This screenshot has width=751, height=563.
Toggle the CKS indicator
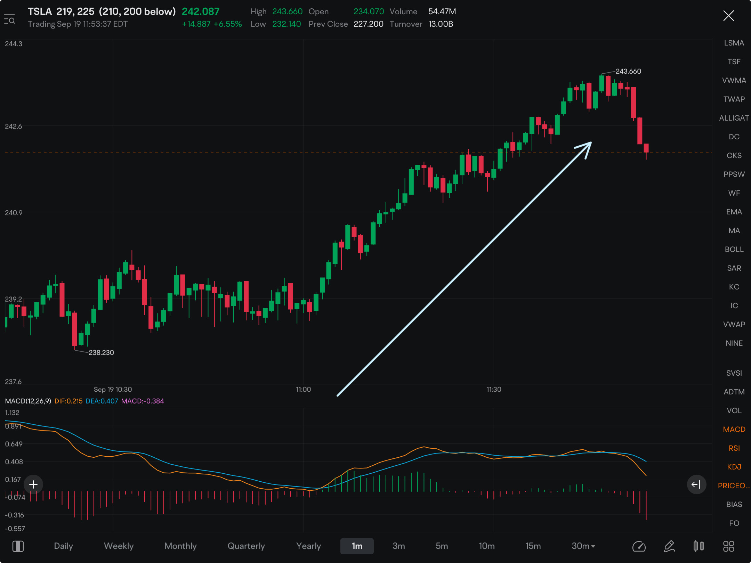pos(734,156)
